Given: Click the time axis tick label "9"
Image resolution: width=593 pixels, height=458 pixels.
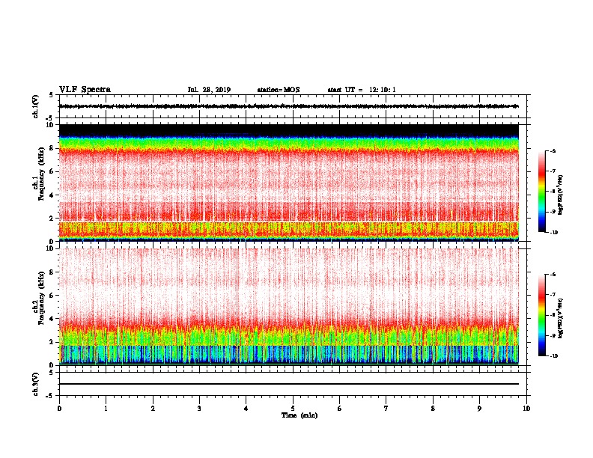Looking at the screenshot, I should coord(479,409).
